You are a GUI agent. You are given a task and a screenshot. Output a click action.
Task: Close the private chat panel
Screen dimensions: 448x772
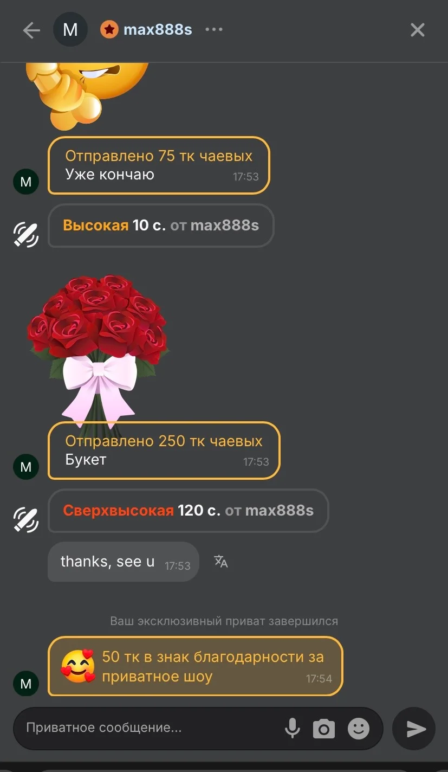coord(417,30)
